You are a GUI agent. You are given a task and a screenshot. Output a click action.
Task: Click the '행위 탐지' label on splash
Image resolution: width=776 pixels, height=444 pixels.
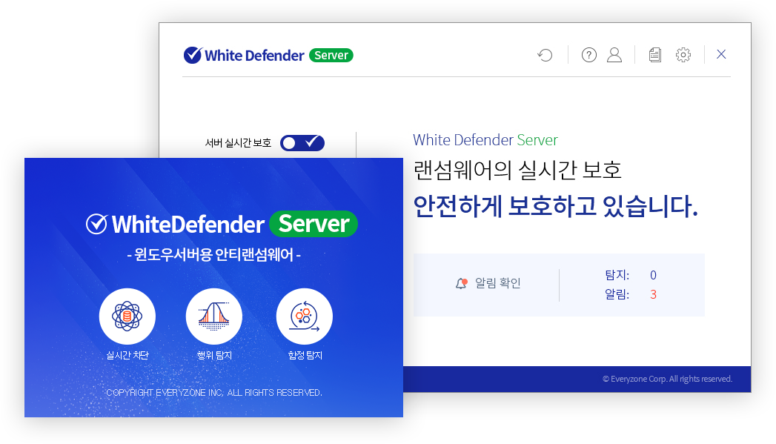[213, 355]
